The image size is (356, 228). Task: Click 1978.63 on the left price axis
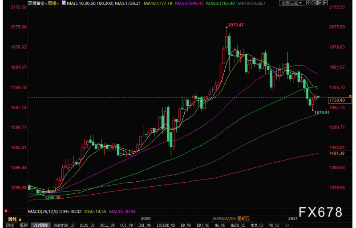pyautogui.click(x=19, y=47)
